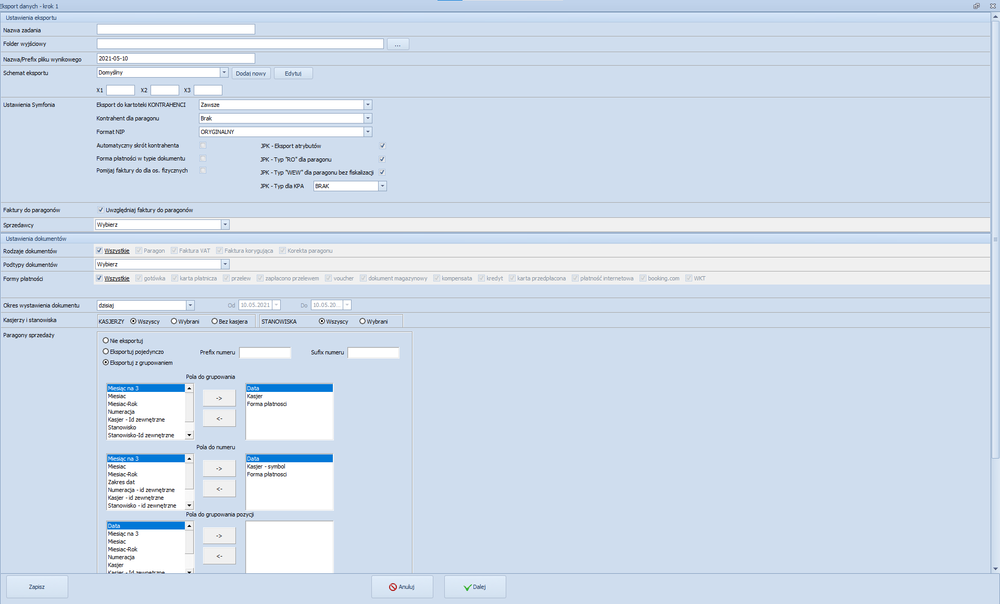Viewport: 1000px width, 604px height.
Task: Select Kasjer in grouped fields list
Action: [255, 396]
